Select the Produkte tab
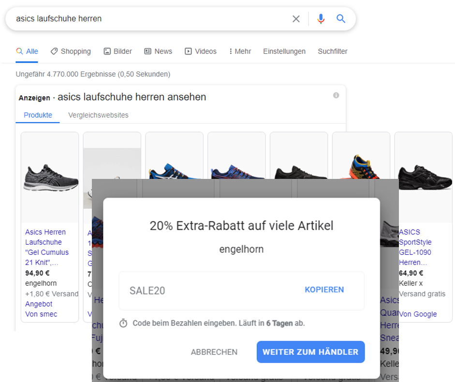Viewport: 455px width, 382px height. [37, 115]
